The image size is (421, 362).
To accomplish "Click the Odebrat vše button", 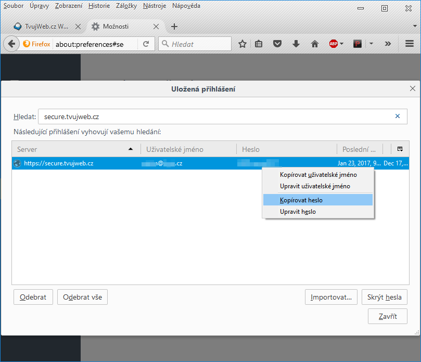I will 82,298.
